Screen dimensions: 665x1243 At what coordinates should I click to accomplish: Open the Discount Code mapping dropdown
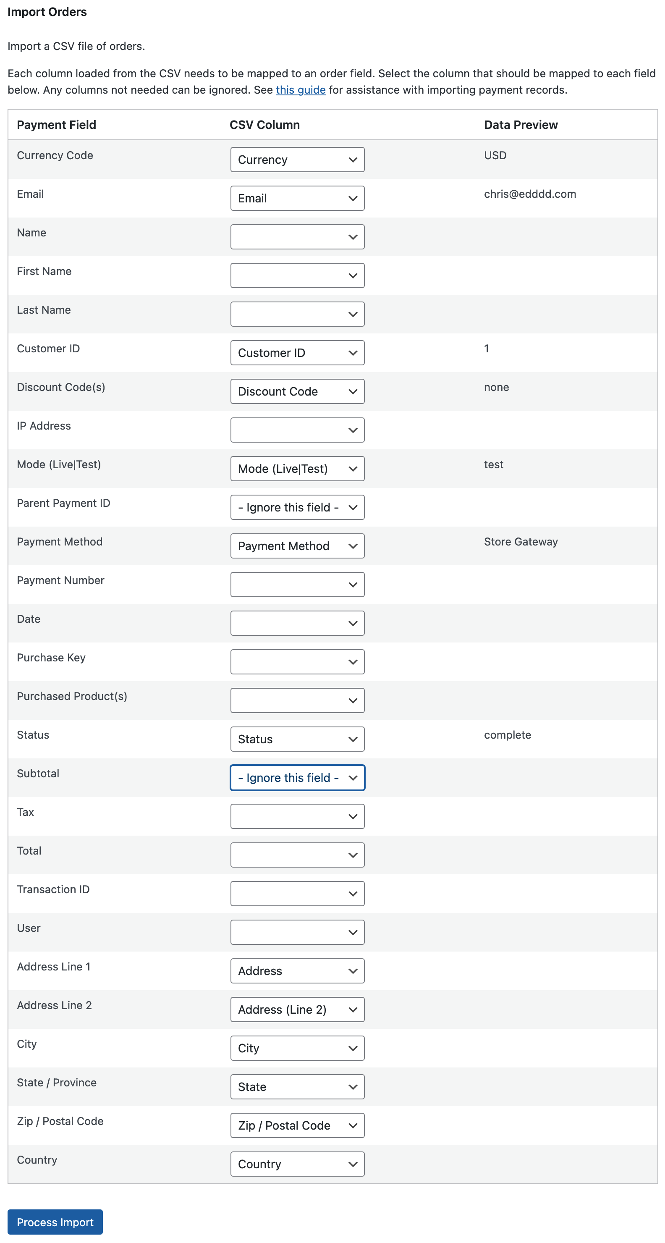(x=297, y=391)
